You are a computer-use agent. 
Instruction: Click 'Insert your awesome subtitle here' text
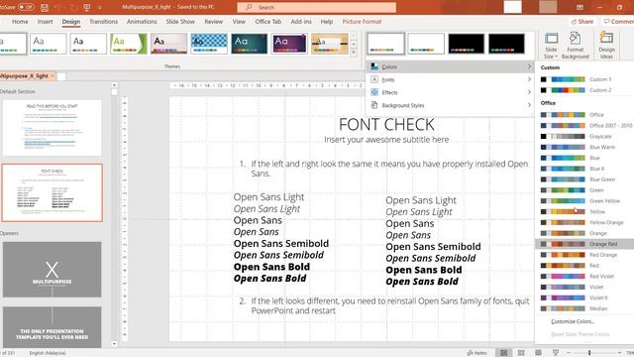tap(386, 140)
